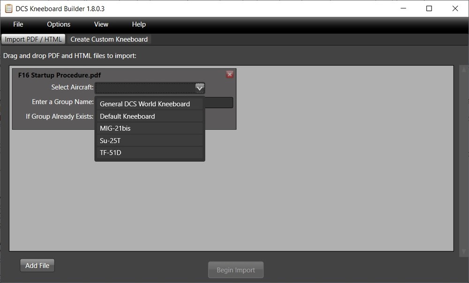This screenshot has width=469, height=283.
Task: Maximize the Kneeboard Builder window
Action: tap(429, 8)
